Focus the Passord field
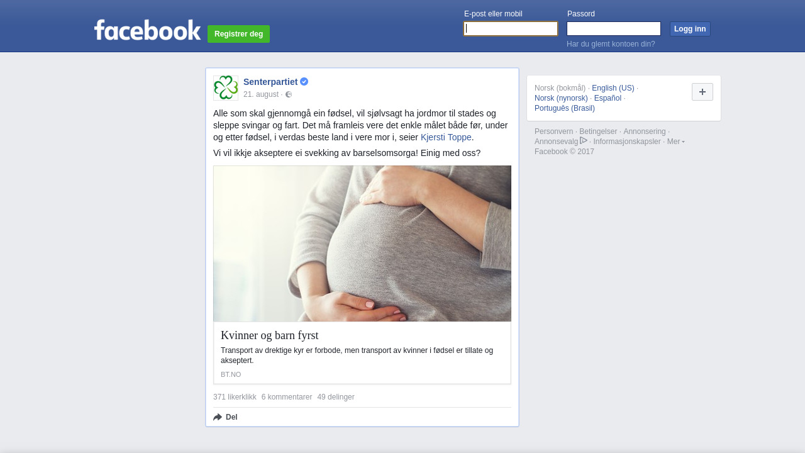Image resolution: width=805 pixels, height=453 pixels. 614,29
